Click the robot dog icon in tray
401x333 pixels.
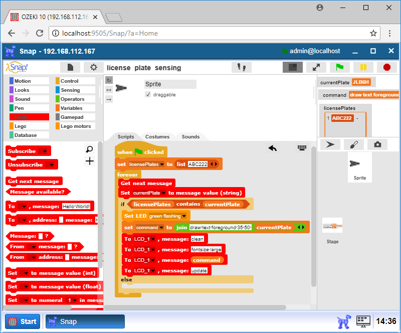344,321
